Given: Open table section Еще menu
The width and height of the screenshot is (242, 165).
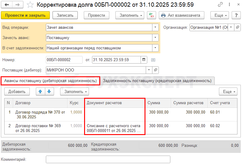Looking at the screenshot, I should click(x=228, y=91).
